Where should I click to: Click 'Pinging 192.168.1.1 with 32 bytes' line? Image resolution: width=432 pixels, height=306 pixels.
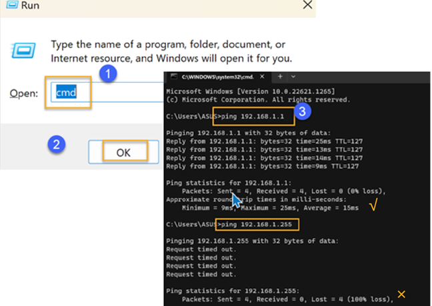tap(248, 133)
